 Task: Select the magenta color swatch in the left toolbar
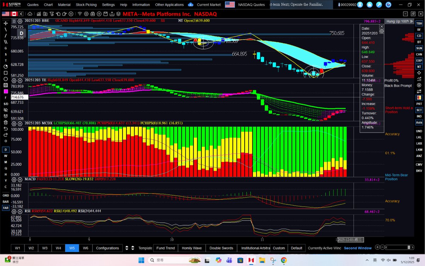[x=6, y=92]
